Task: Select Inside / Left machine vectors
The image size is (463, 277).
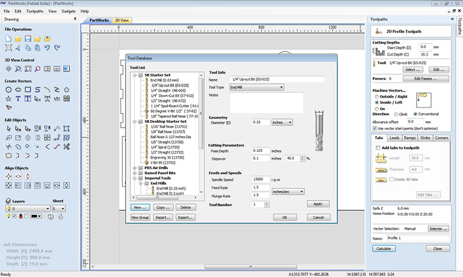Action: pos(377,103)
